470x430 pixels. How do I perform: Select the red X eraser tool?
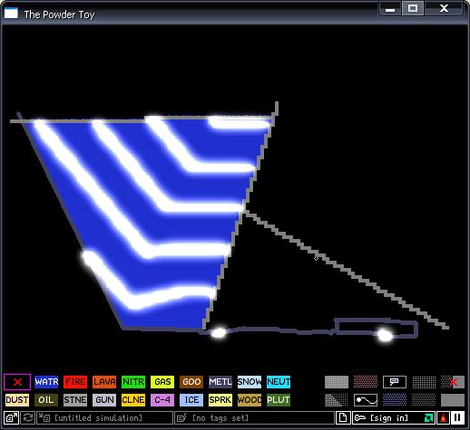click(17, 382)
